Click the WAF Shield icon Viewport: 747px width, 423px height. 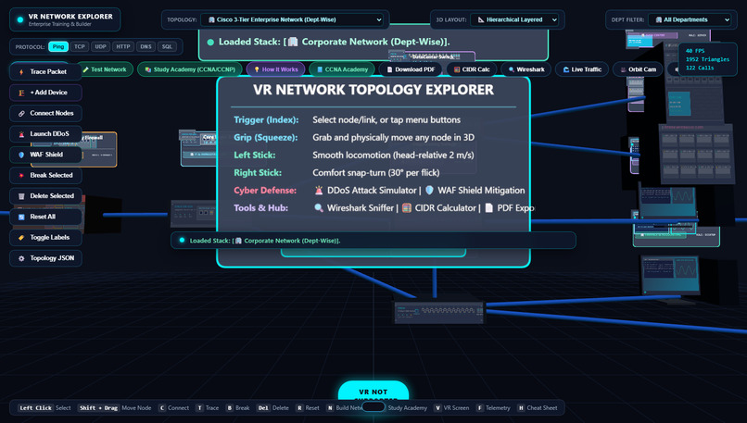pos(21,155)
